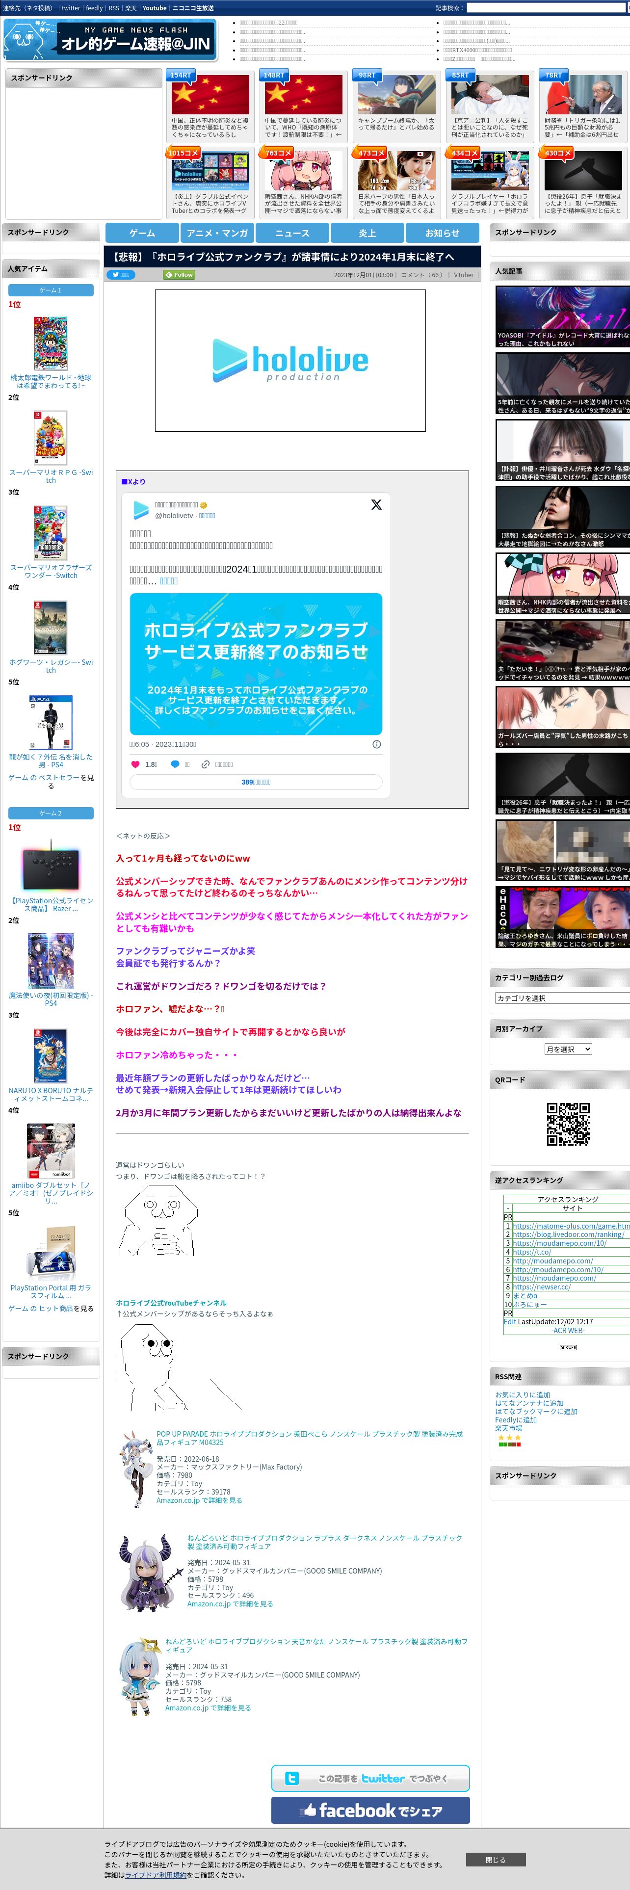Screen dimensions: 630x1890
Task: Open 龍が如く7外伝 PS4 product link
Action: (x=51, y=760)
